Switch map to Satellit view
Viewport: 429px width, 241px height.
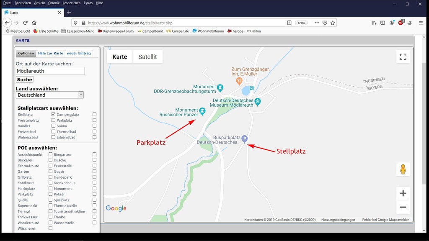(147, 57)
